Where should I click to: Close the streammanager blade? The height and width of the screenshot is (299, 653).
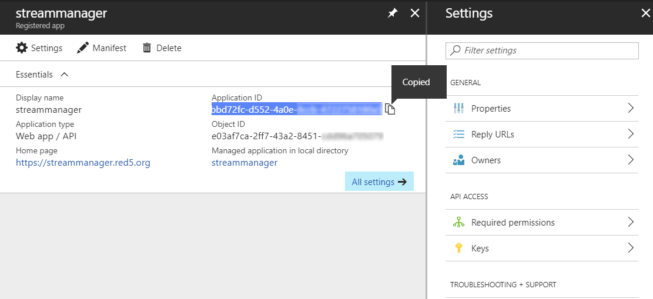click(415, 14)
